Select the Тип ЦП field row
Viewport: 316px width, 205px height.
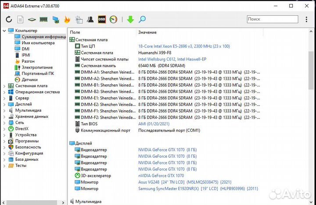tap(152, 46)
